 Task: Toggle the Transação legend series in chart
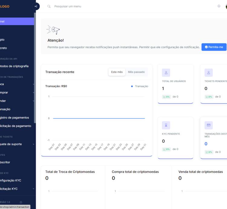(140, 86)
